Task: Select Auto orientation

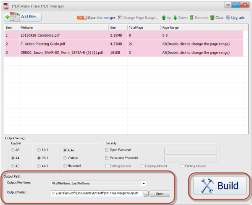Action: point(65,150)
